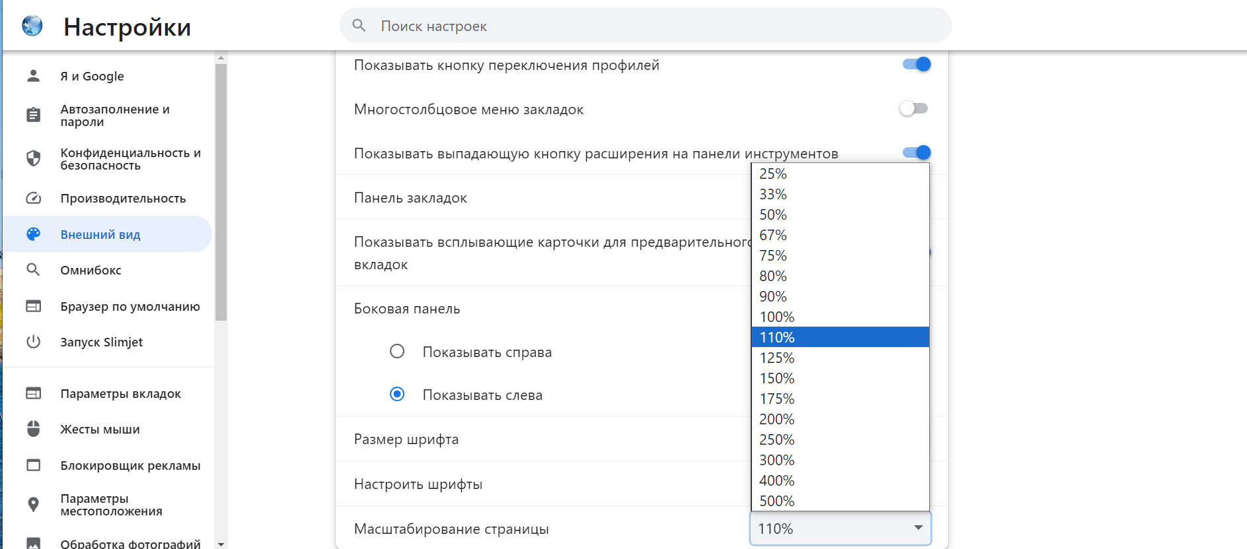
Task: Click the speedometer icon for Производительность
Action: [x=33, y=198]
